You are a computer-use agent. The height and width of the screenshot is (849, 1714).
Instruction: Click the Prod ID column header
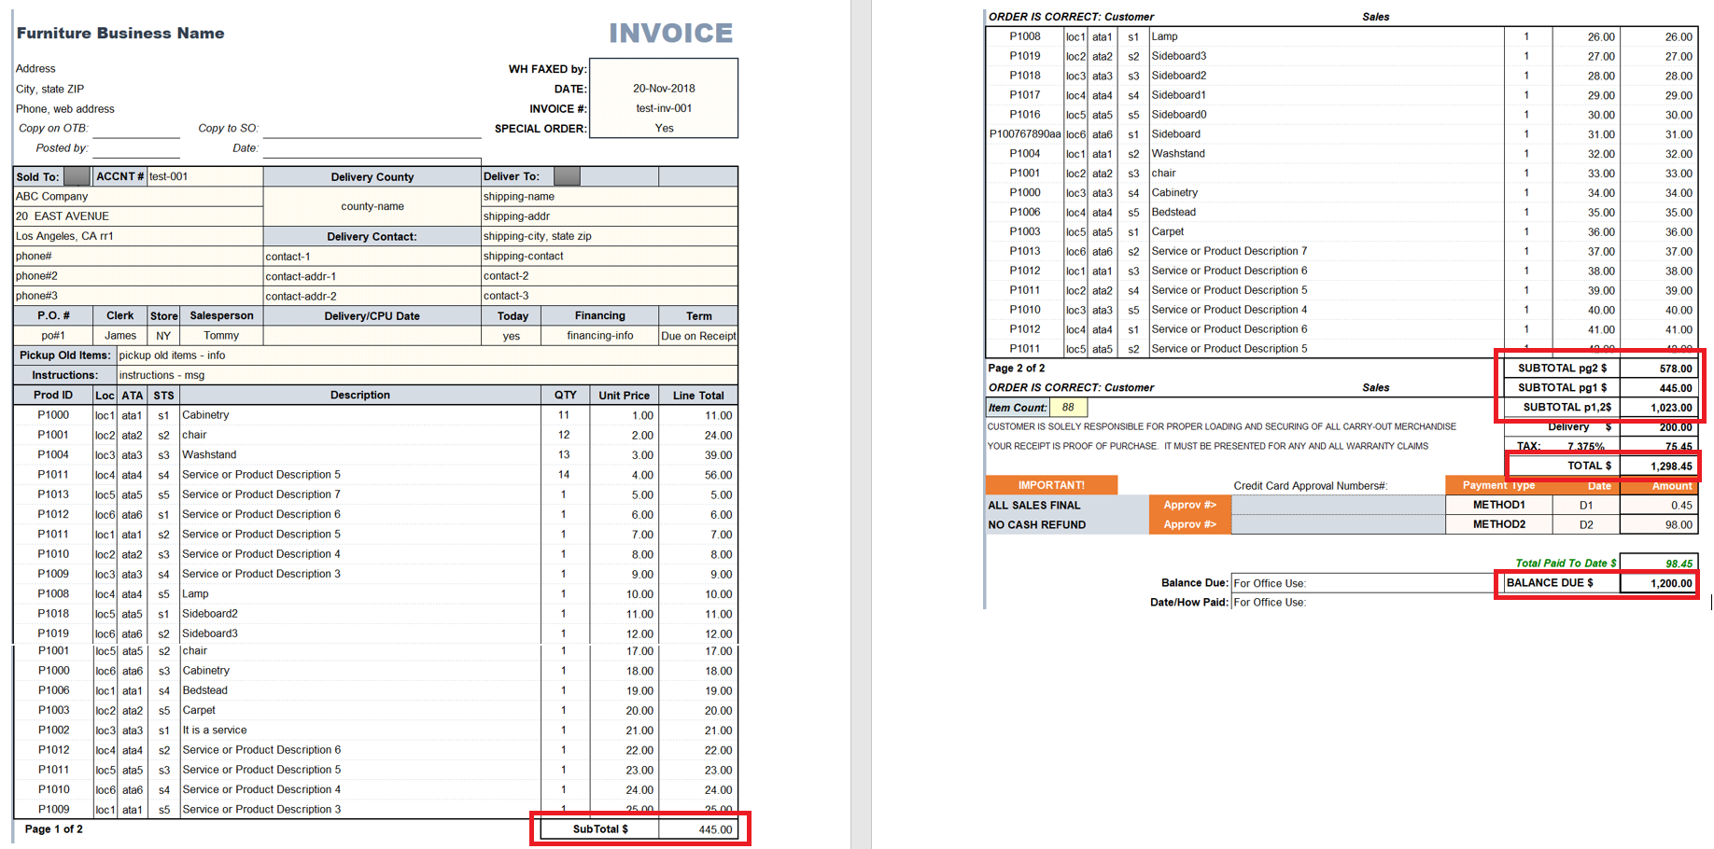click(53, 396)
